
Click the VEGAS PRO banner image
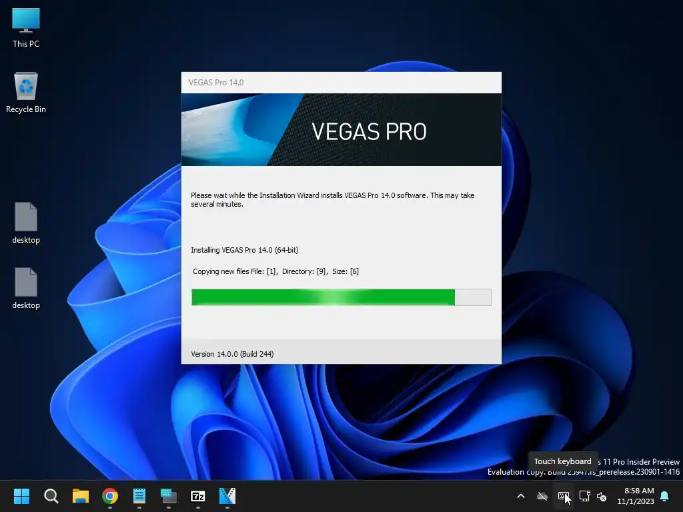click(341, 130)
